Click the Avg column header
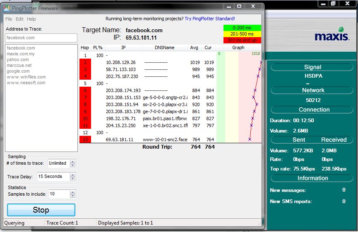Viewport: 358px width, 232px height. point(194,47)
